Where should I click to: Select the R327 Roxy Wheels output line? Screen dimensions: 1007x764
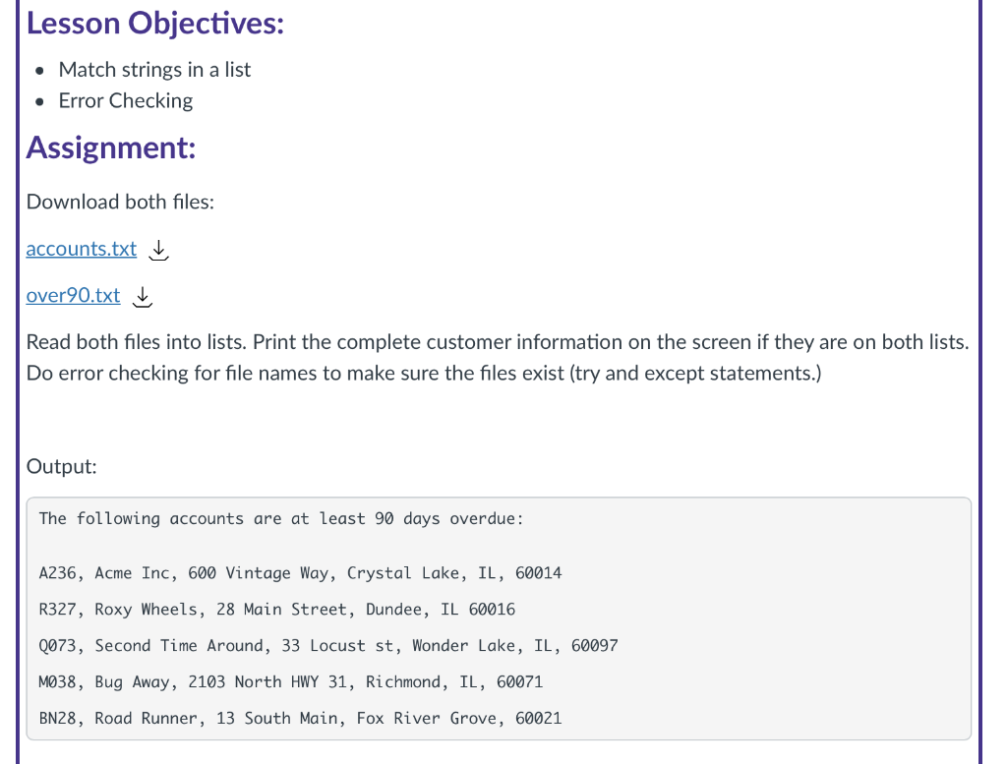(x=276, y=609)
